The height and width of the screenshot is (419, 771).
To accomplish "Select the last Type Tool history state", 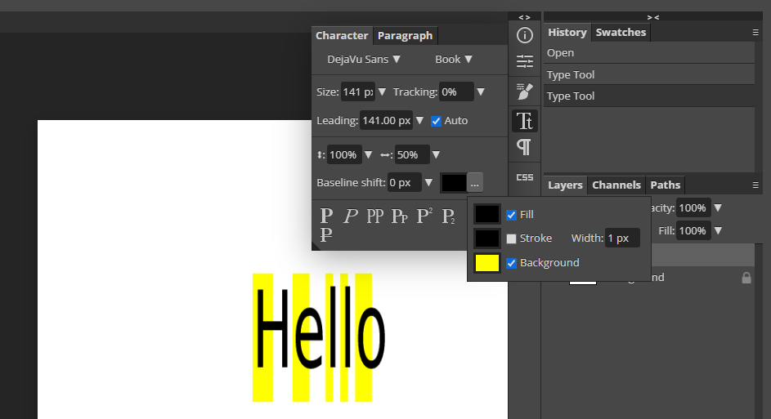I will click(x=649, y=96).
